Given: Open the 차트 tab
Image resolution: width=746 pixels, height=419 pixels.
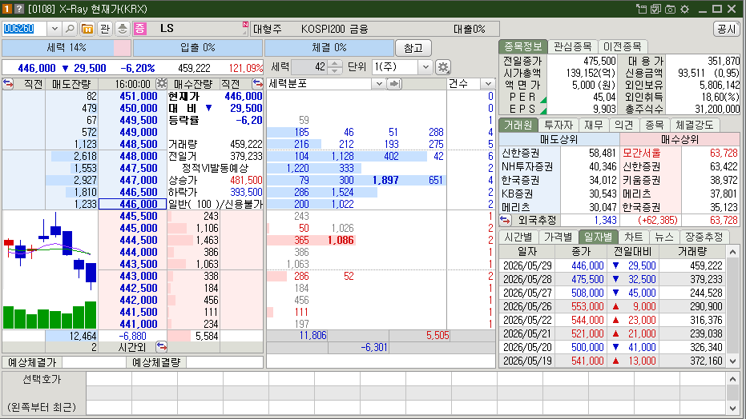Looking at the screenshot, I should (x=633, y=237).
